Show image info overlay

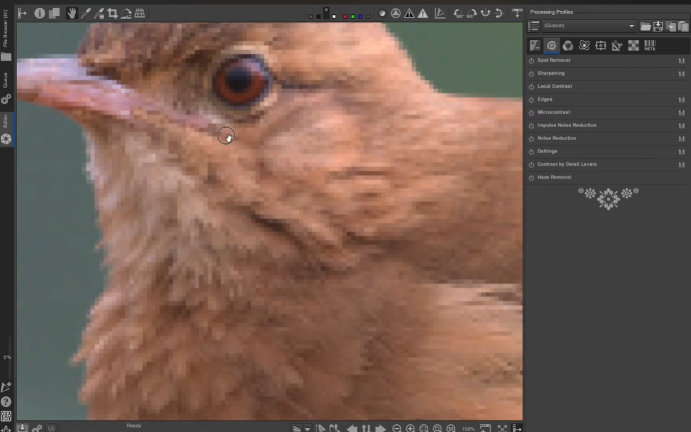pyautogui.click(x=39, y=13)
